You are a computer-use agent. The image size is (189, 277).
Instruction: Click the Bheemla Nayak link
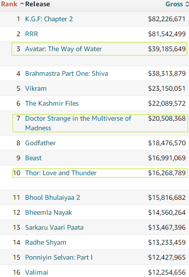click(x=49, y=212)
